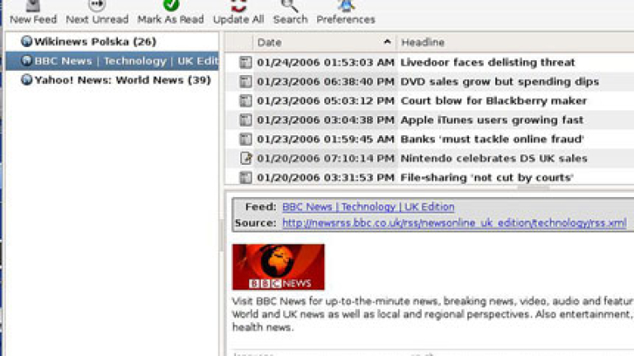Click the article icon for File-sharing row
The image size is (634, 356).
click(245, 177)
